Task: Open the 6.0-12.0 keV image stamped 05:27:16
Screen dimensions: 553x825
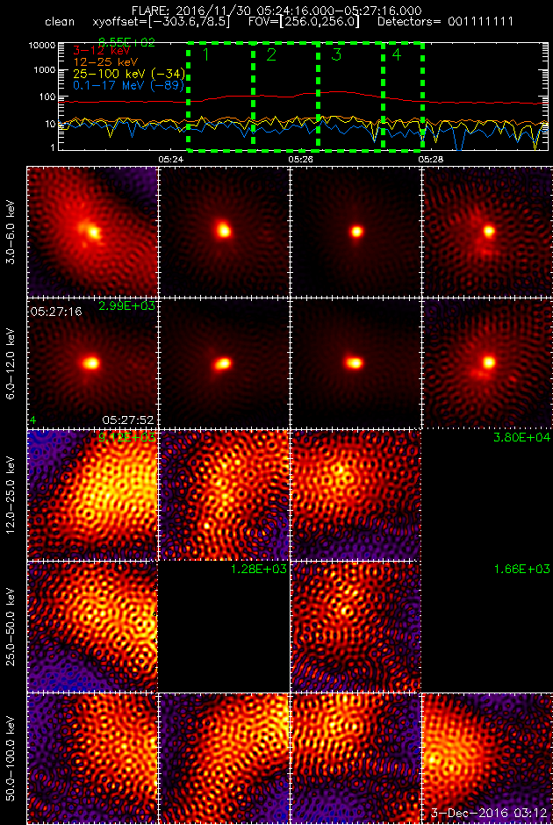Action: [92, 363]
